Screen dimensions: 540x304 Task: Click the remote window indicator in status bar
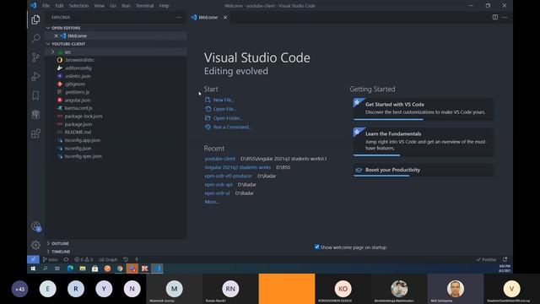tap(33, 259)
